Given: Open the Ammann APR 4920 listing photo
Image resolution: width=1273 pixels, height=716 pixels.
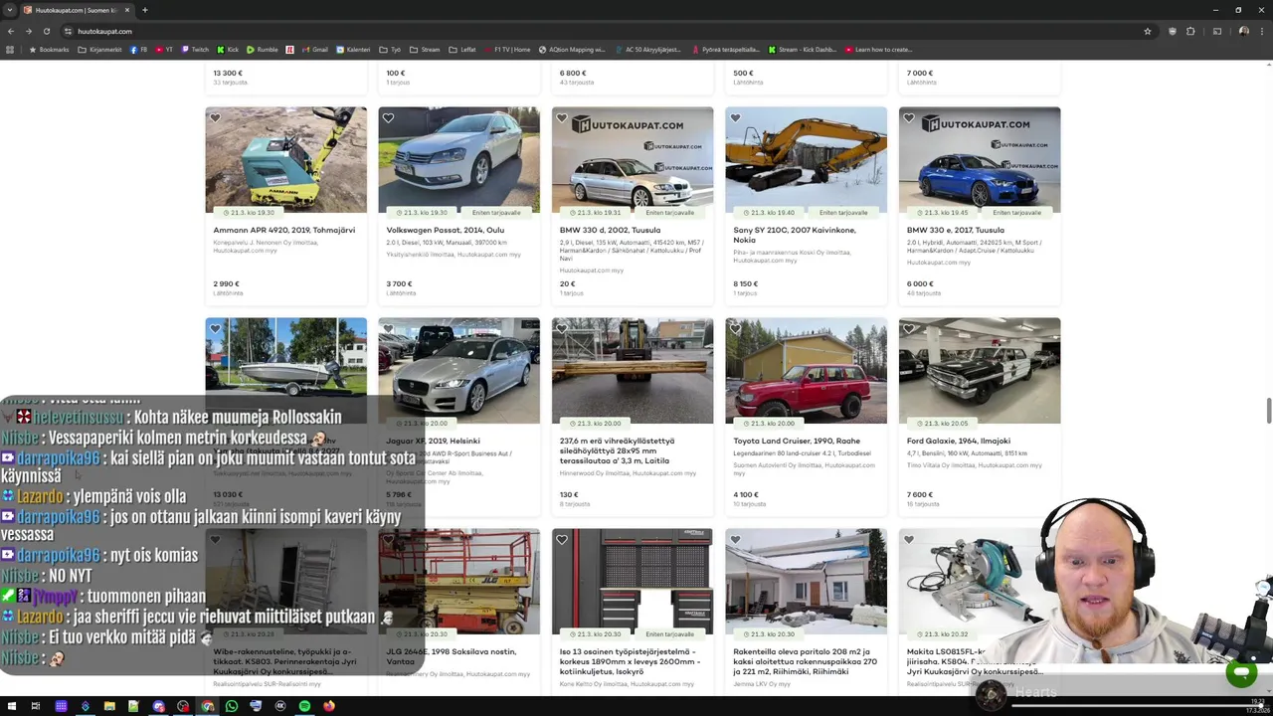Looking at the screenshot, I should coord(285,160).
